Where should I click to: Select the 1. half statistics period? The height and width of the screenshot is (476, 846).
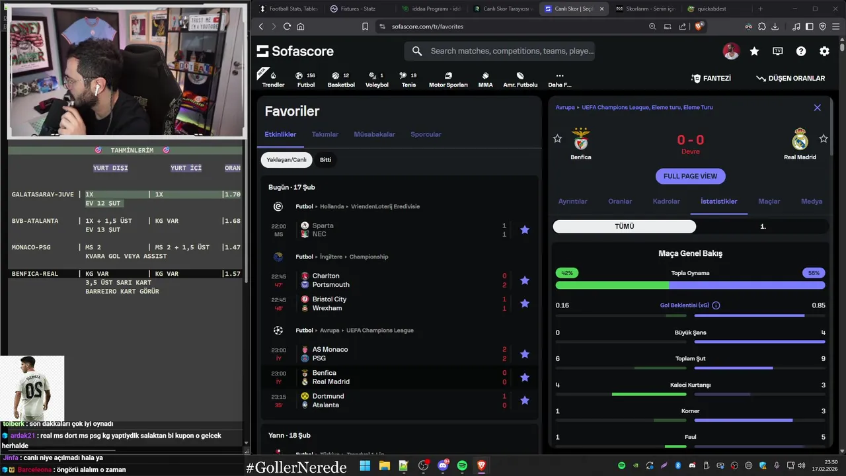763,226
